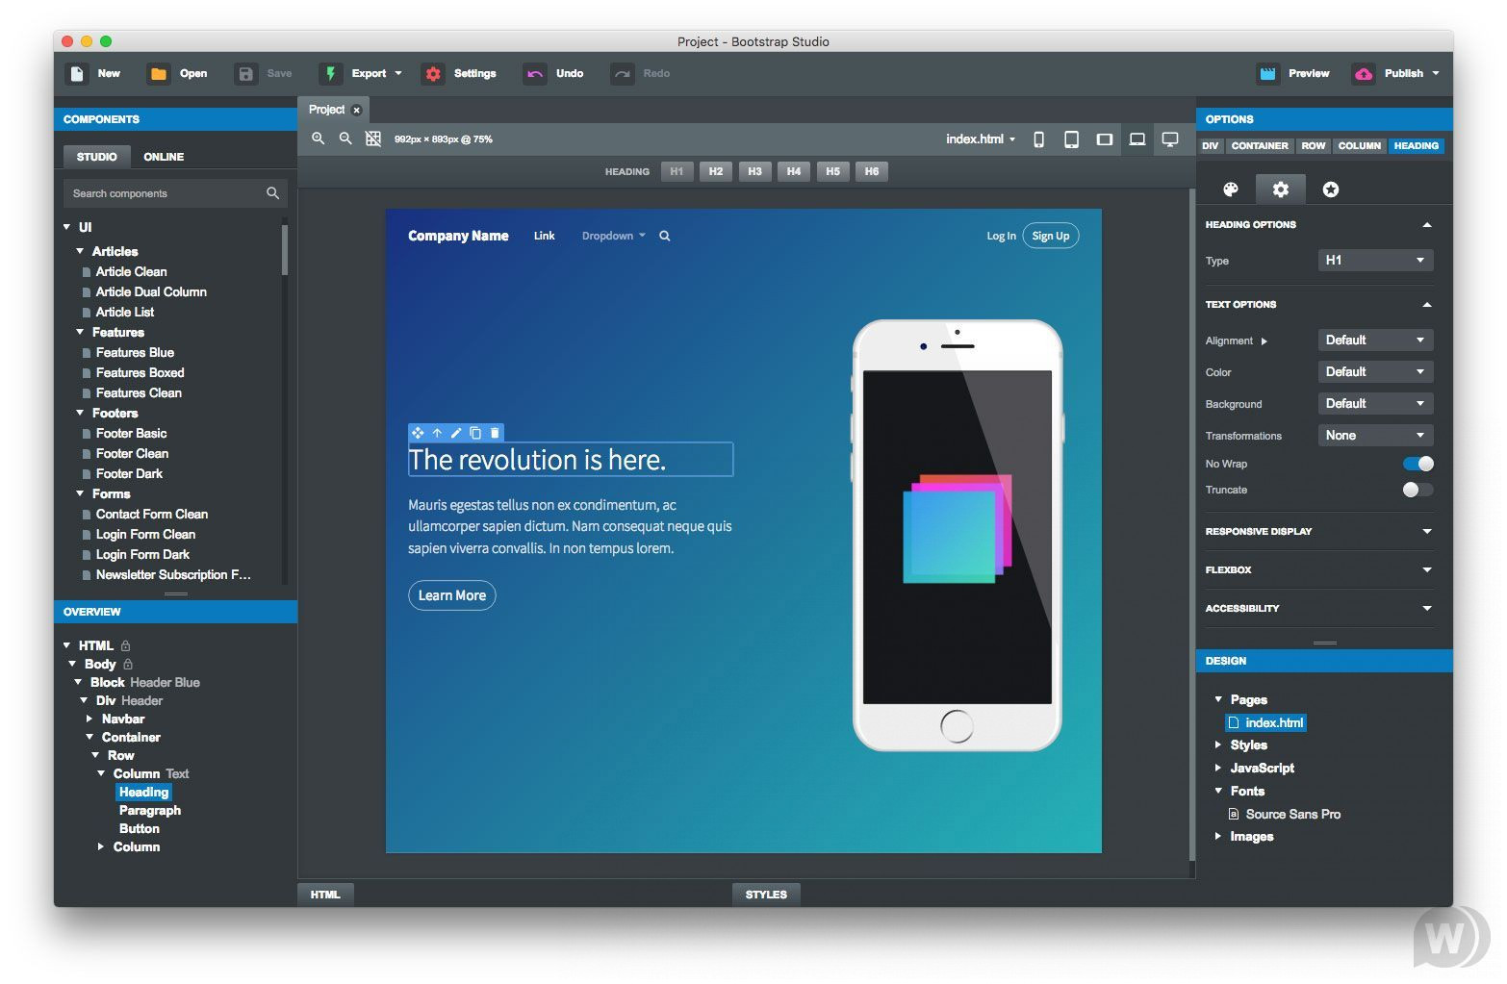The image size is (1507, 984).
Task: Open the Transformations dropdown
Action: coord(1374,436)
